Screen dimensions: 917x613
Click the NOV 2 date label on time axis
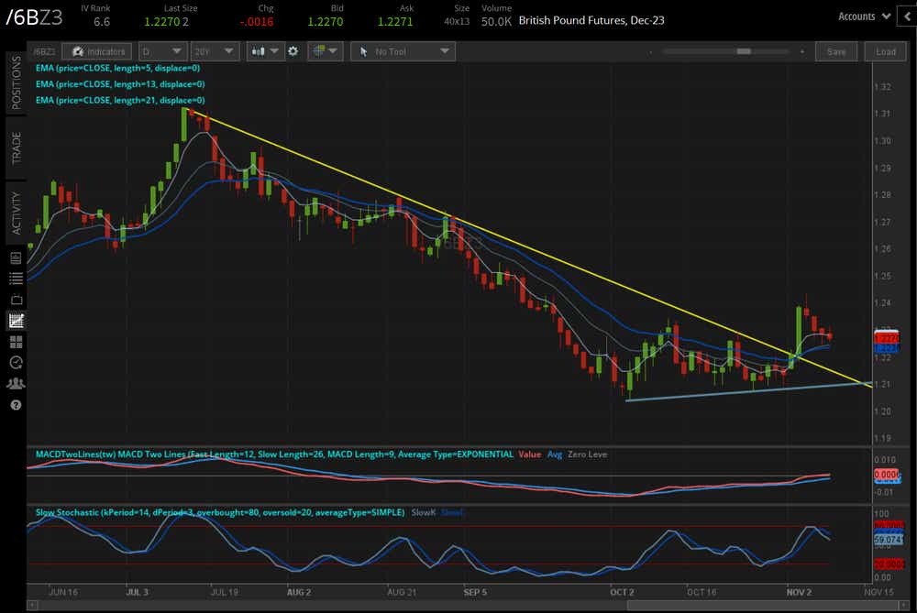[799, 592]
